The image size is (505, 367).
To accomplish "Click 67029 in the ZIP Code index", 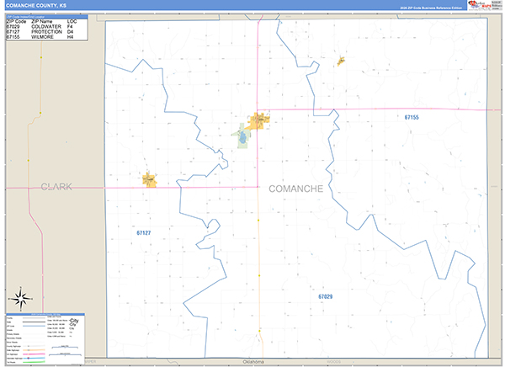I will coord(13,27).
